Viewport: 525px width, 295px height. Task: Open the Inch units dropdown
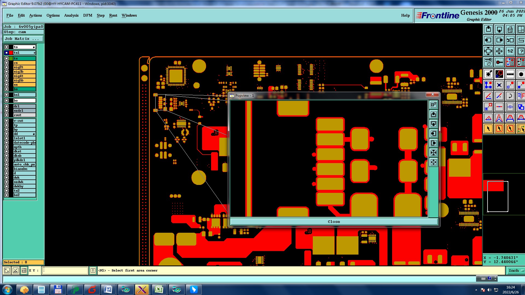[515, 270]
